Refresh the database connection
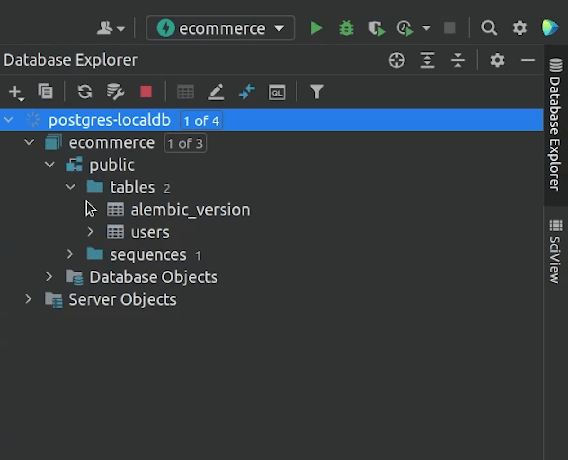The width and height of the screenshot is (568, 460). point(84,92)
